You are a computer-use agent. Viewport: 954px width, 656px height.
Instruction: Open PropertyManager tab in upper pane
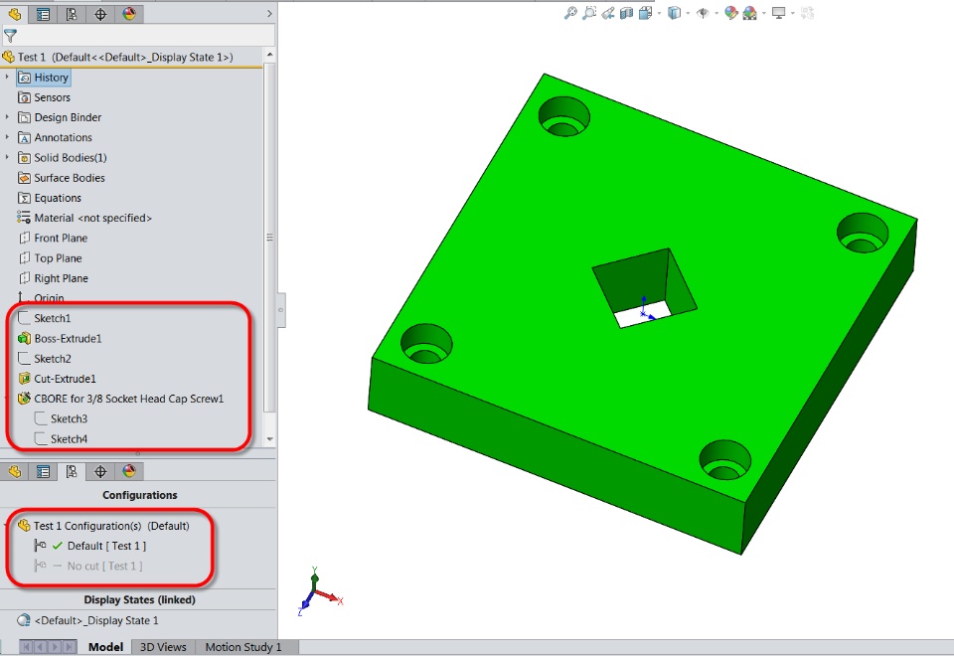coord(43,14)
